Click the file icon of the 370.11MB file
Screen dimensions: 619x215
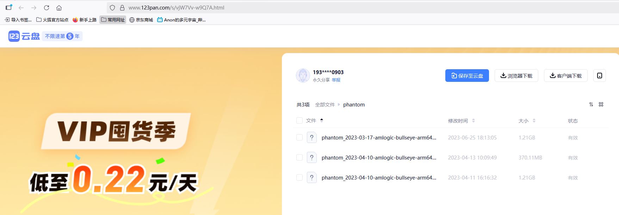click(x=312, y=157)
